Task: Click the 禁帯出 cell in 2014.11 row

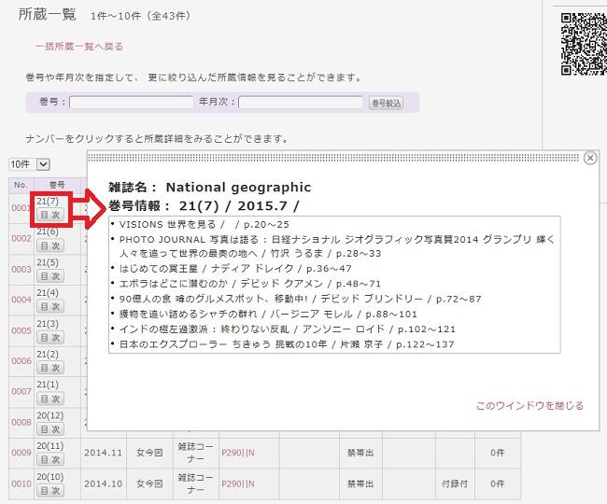Action: [x=360, y=453]
